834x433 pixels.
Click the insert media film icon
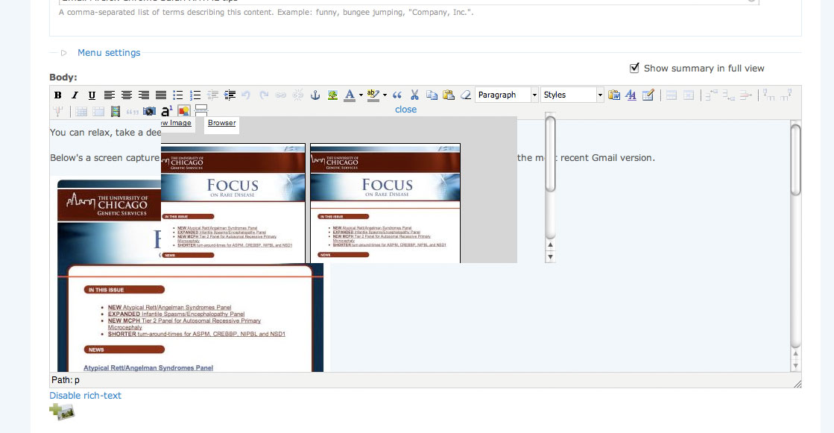pyautogui.click(x=115, y=110)
